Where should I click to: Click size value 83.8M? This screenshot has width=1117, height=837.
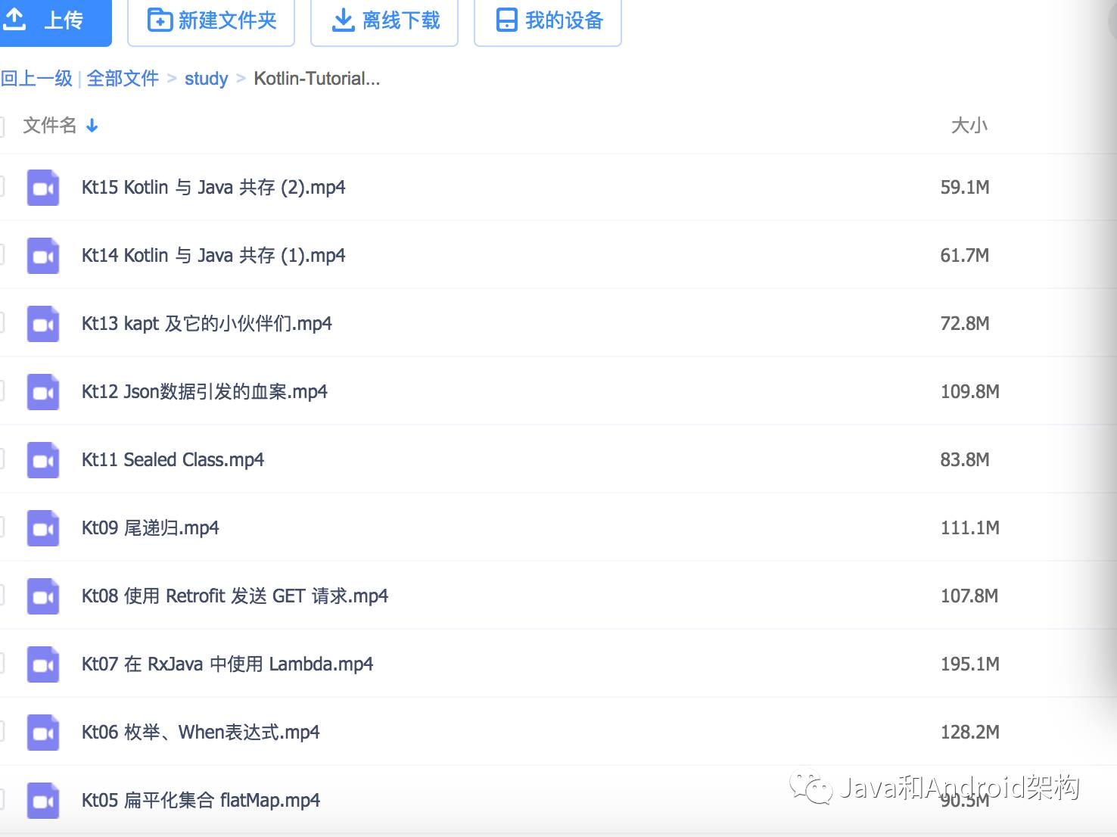pyautogui.click(x=965, y=460)
